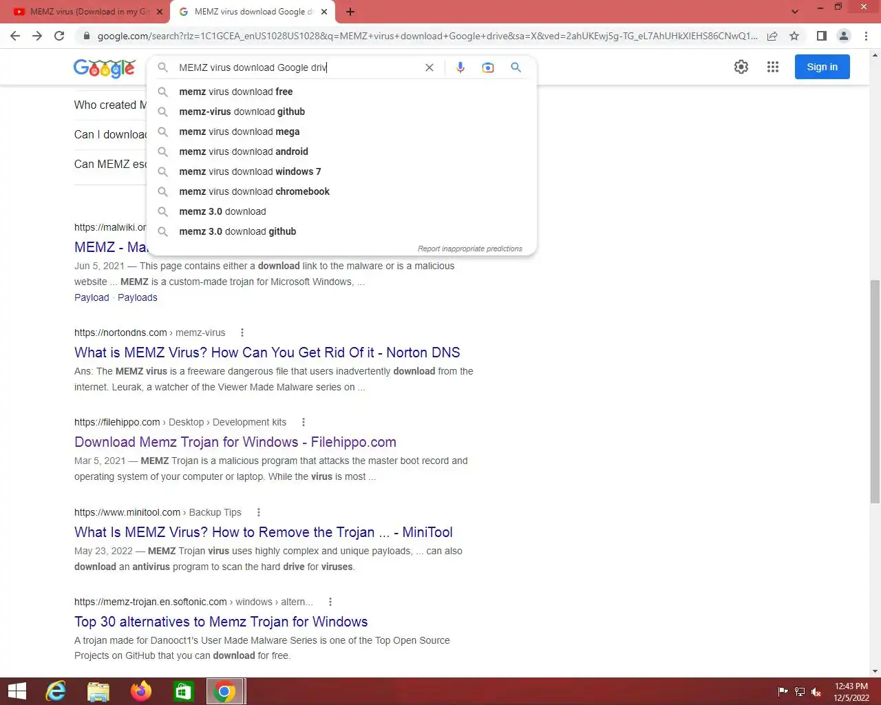Open Filehippo Download Memz Trojan result
The image size is (881, 705).
[x=235, y=442]
